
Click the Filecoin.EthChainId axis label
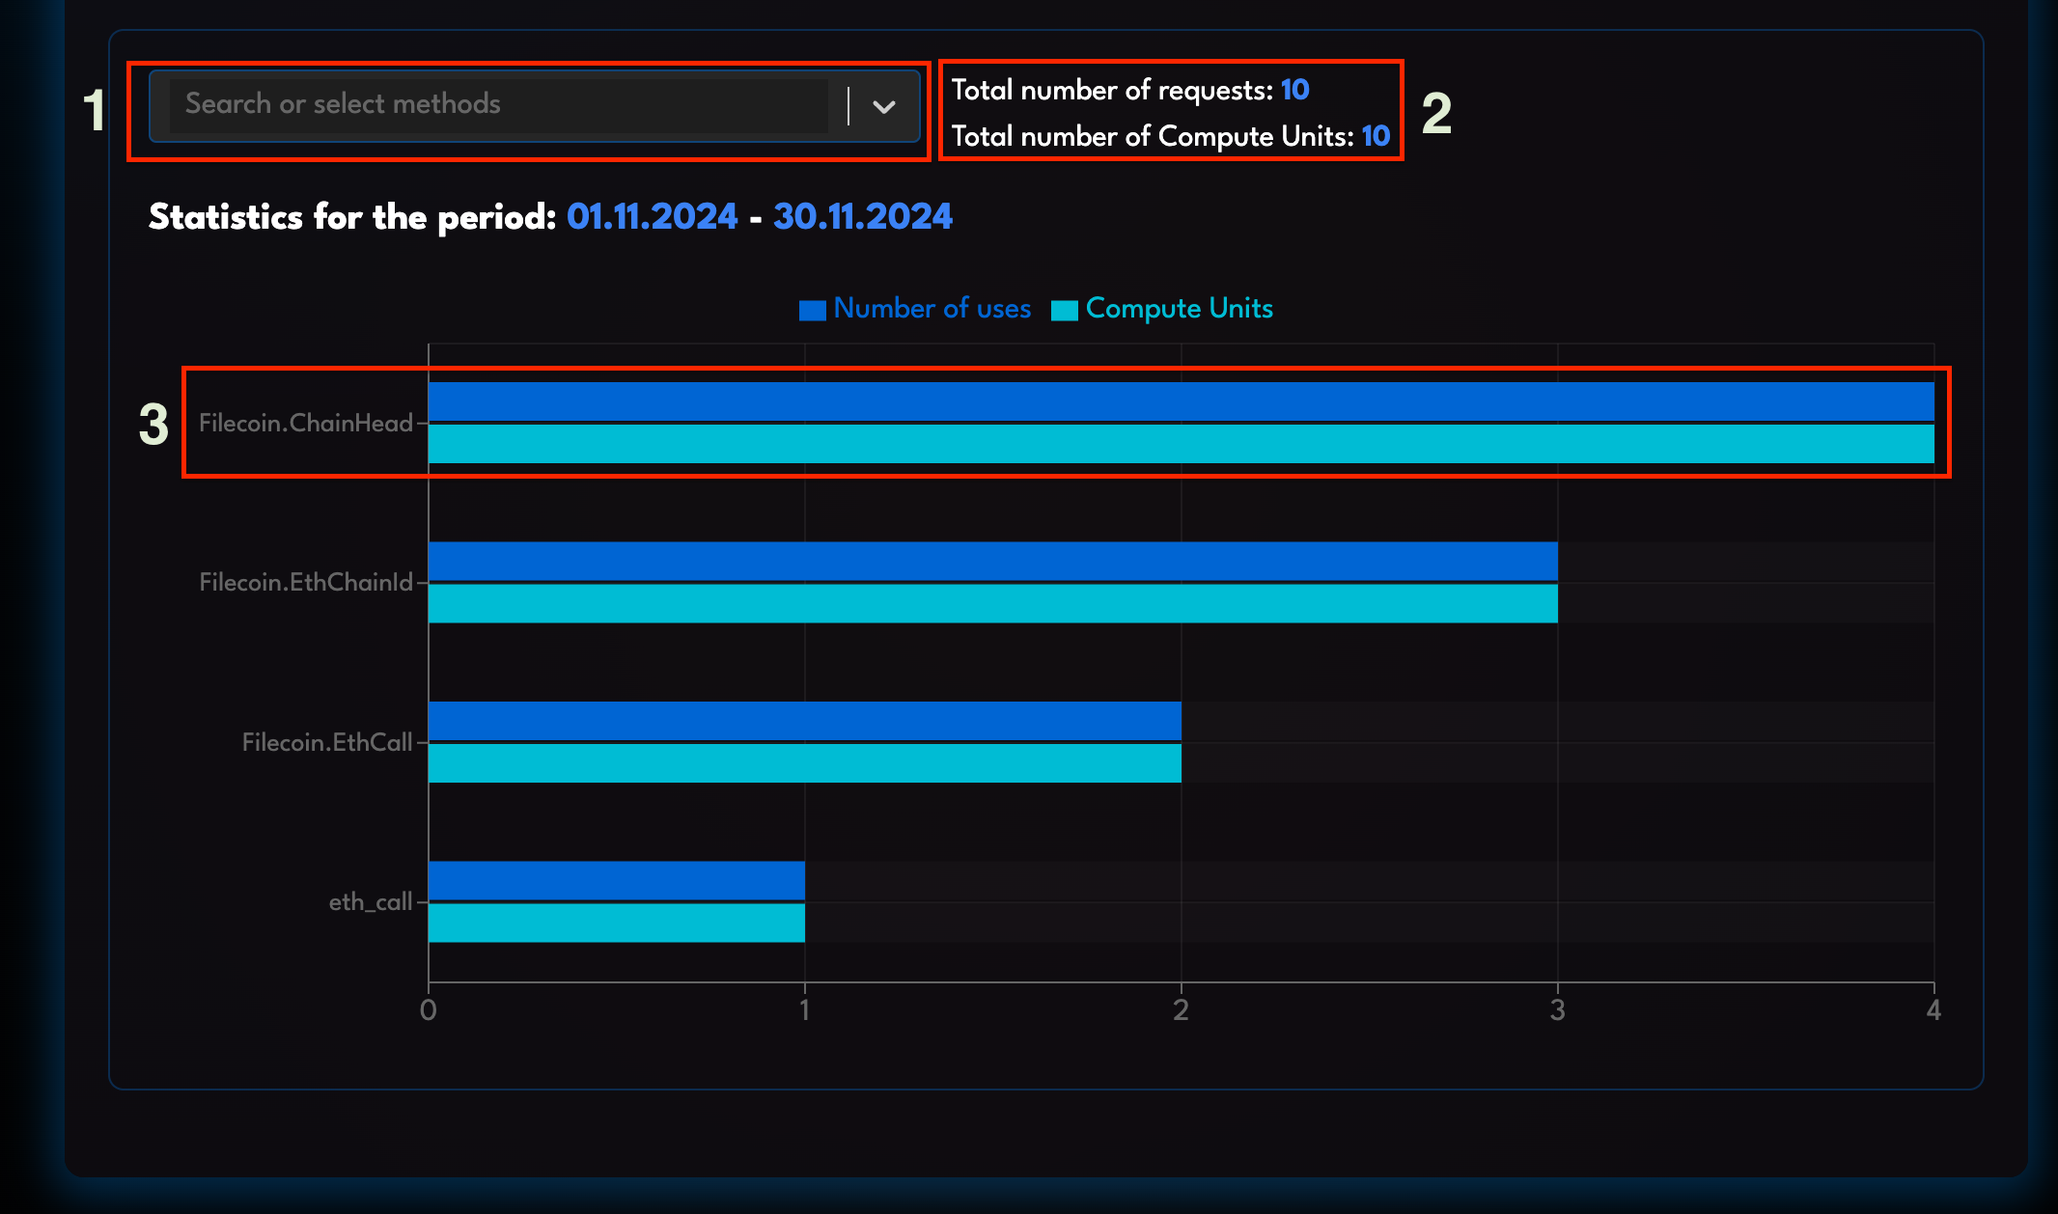305,582
